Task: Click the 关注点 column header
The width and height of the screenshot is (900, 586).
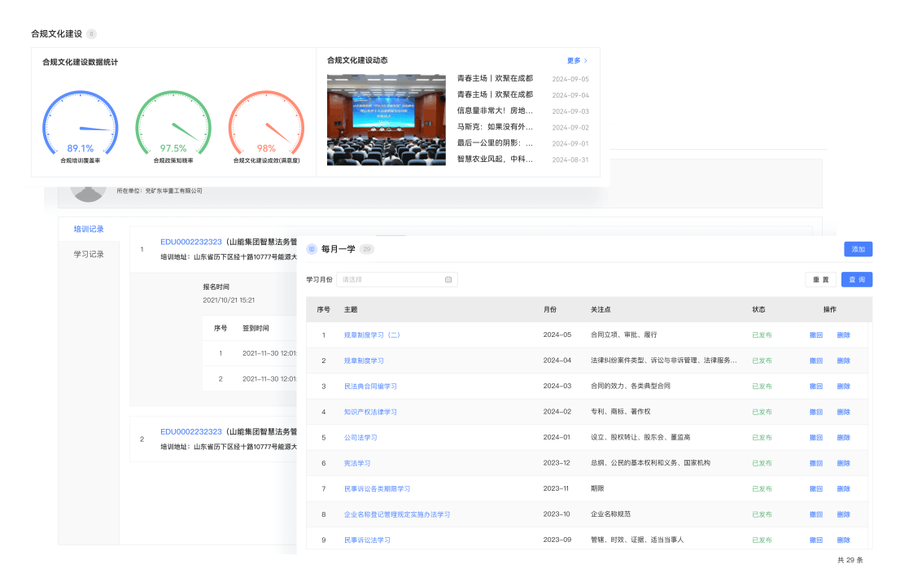Action: [601, 309]
